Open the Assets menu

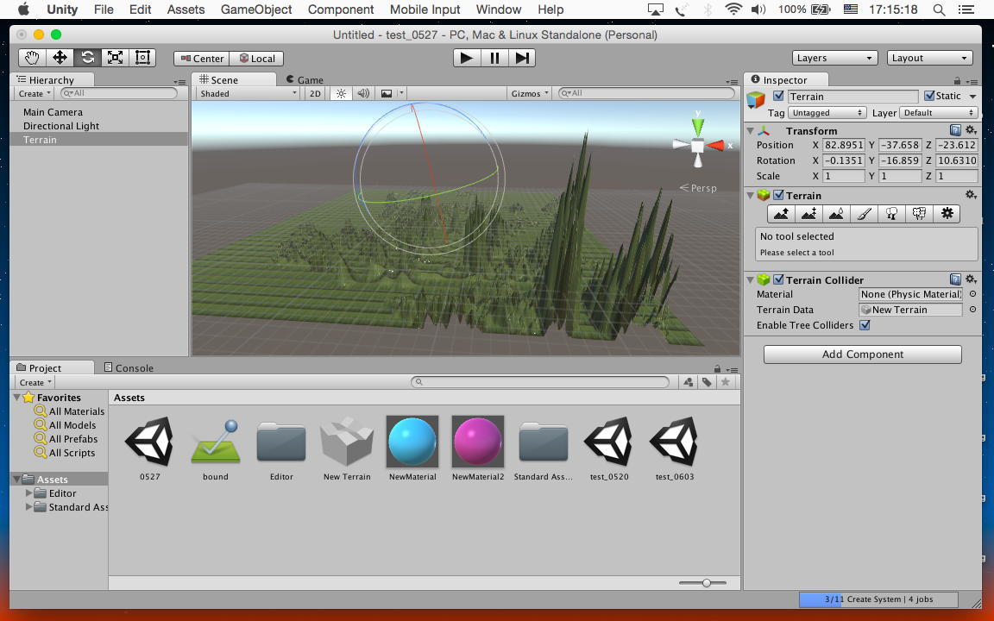pos(186,9)
